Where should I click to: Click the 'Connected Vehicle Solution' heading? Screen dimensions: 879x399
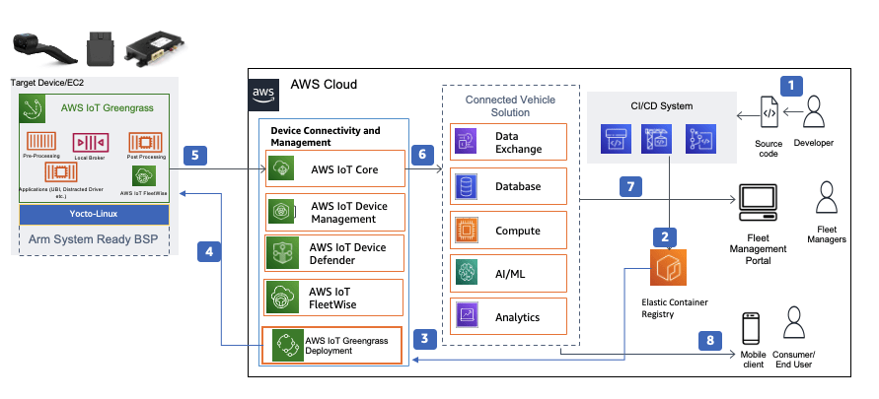(510, 106)
